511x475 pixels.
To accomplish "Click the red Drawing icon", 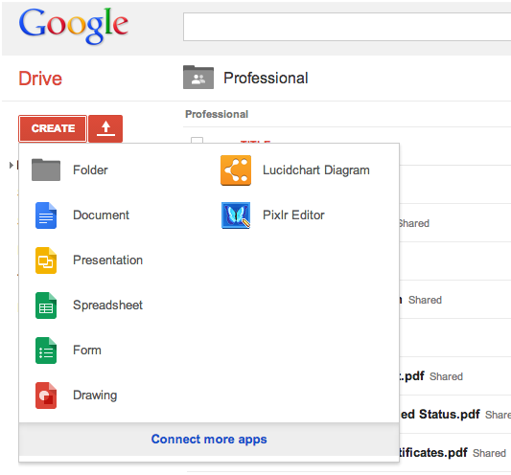I will click(x=46, y=396).
